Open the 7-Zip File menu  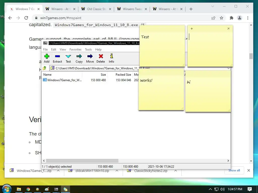tap(45, 50)
